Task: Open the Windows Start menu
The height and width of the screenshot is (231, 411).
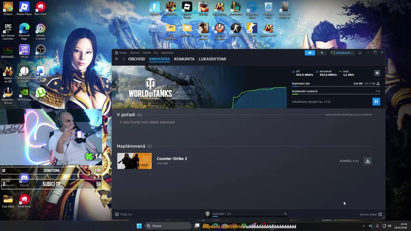Action: (x=139, y=226)
